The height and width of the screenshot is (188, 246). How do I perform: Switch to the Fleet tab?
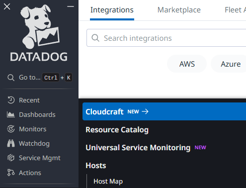235,10
